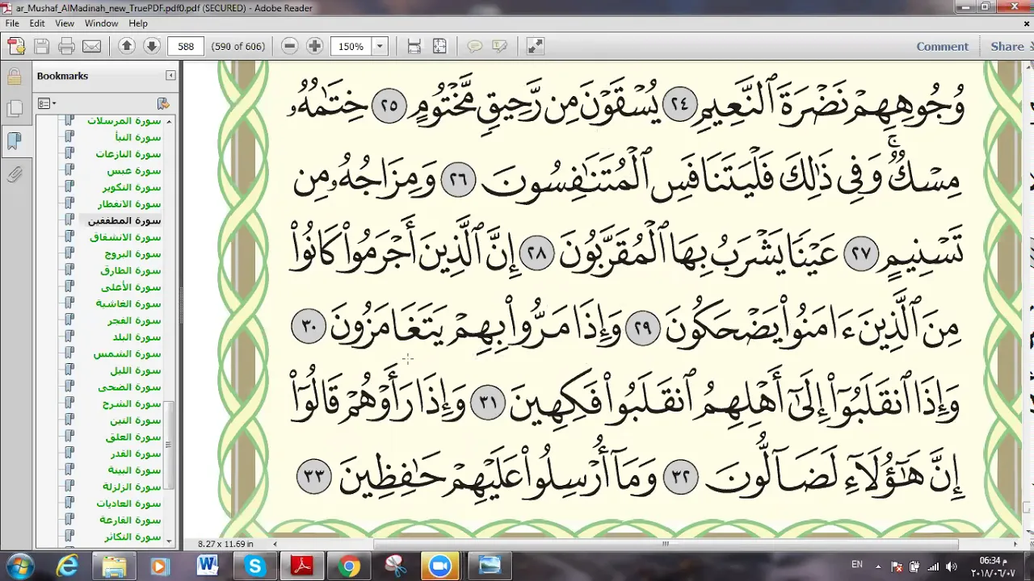Select the bookmark سورة الطارق
Viewport: 1034px width, 581px height.
[x=131, y=270]
